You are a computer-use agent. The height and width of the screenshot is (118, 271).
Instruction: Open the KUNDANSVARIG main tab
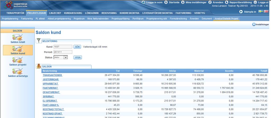tap(73, 13)
